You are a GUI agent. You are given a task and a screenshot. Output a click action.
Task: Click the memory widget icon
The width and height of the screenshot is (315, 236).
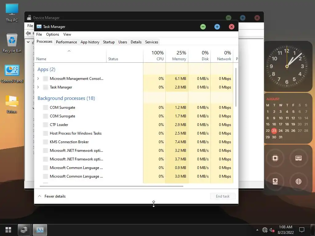coord(298,158)
